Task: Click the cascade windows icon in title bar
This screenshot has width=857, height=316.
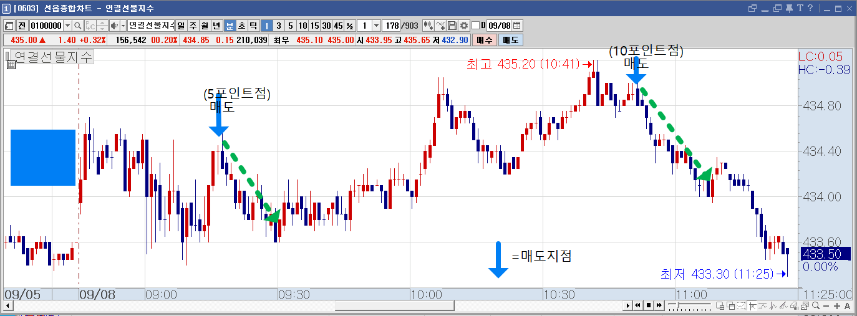Action: pos(777,8)
